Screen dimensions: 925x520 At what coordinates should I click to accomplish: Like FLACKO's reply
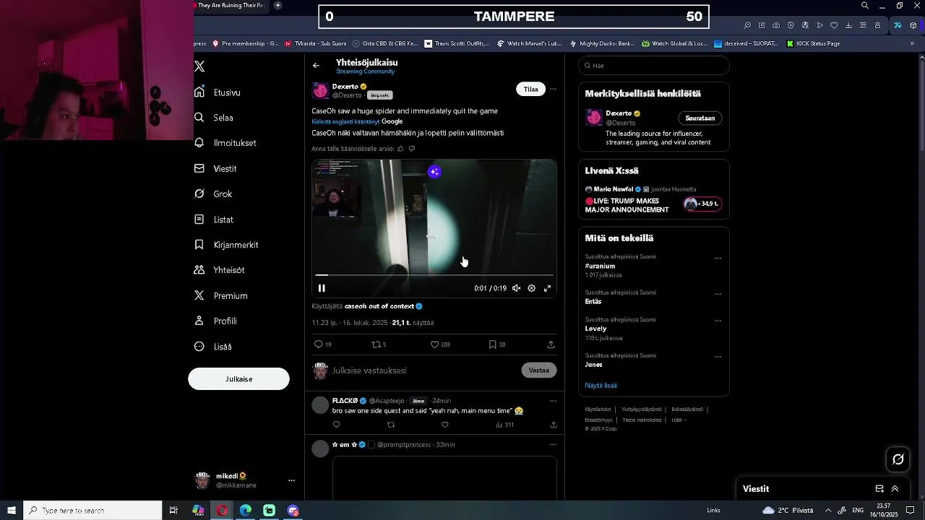[444, 425]
